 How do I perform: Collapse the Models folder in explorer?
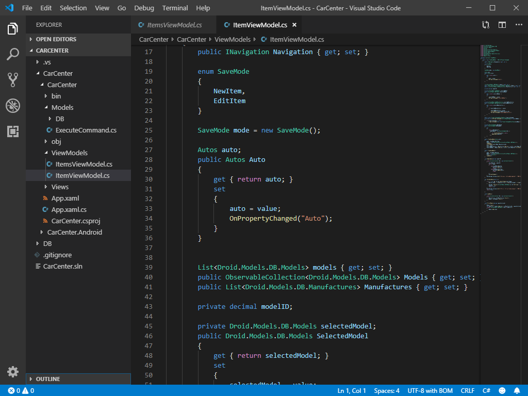[62, 107]
